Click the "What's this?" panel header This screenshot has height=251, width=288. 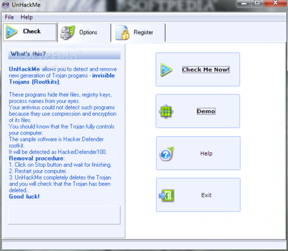pos(64,54)
